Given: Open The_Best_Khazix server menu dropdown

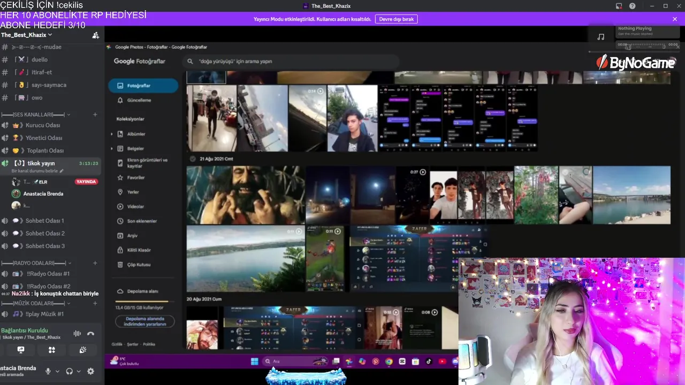Looking at the screenshot, I should point(27,35).
